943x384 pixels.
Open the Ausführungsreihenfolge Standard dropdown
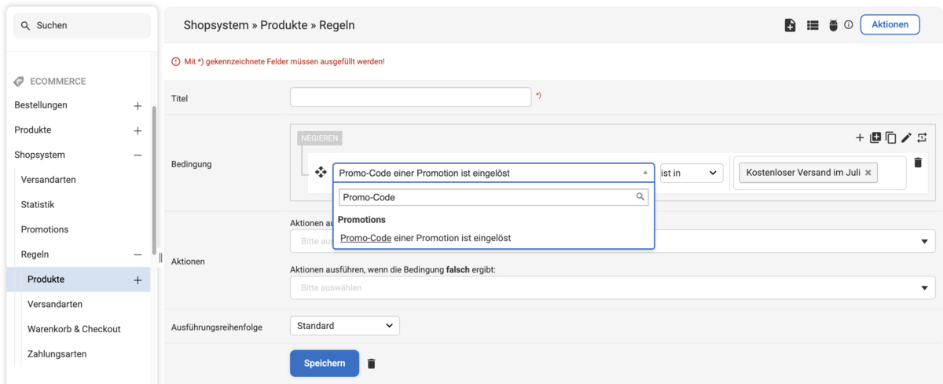pos(344,325)
